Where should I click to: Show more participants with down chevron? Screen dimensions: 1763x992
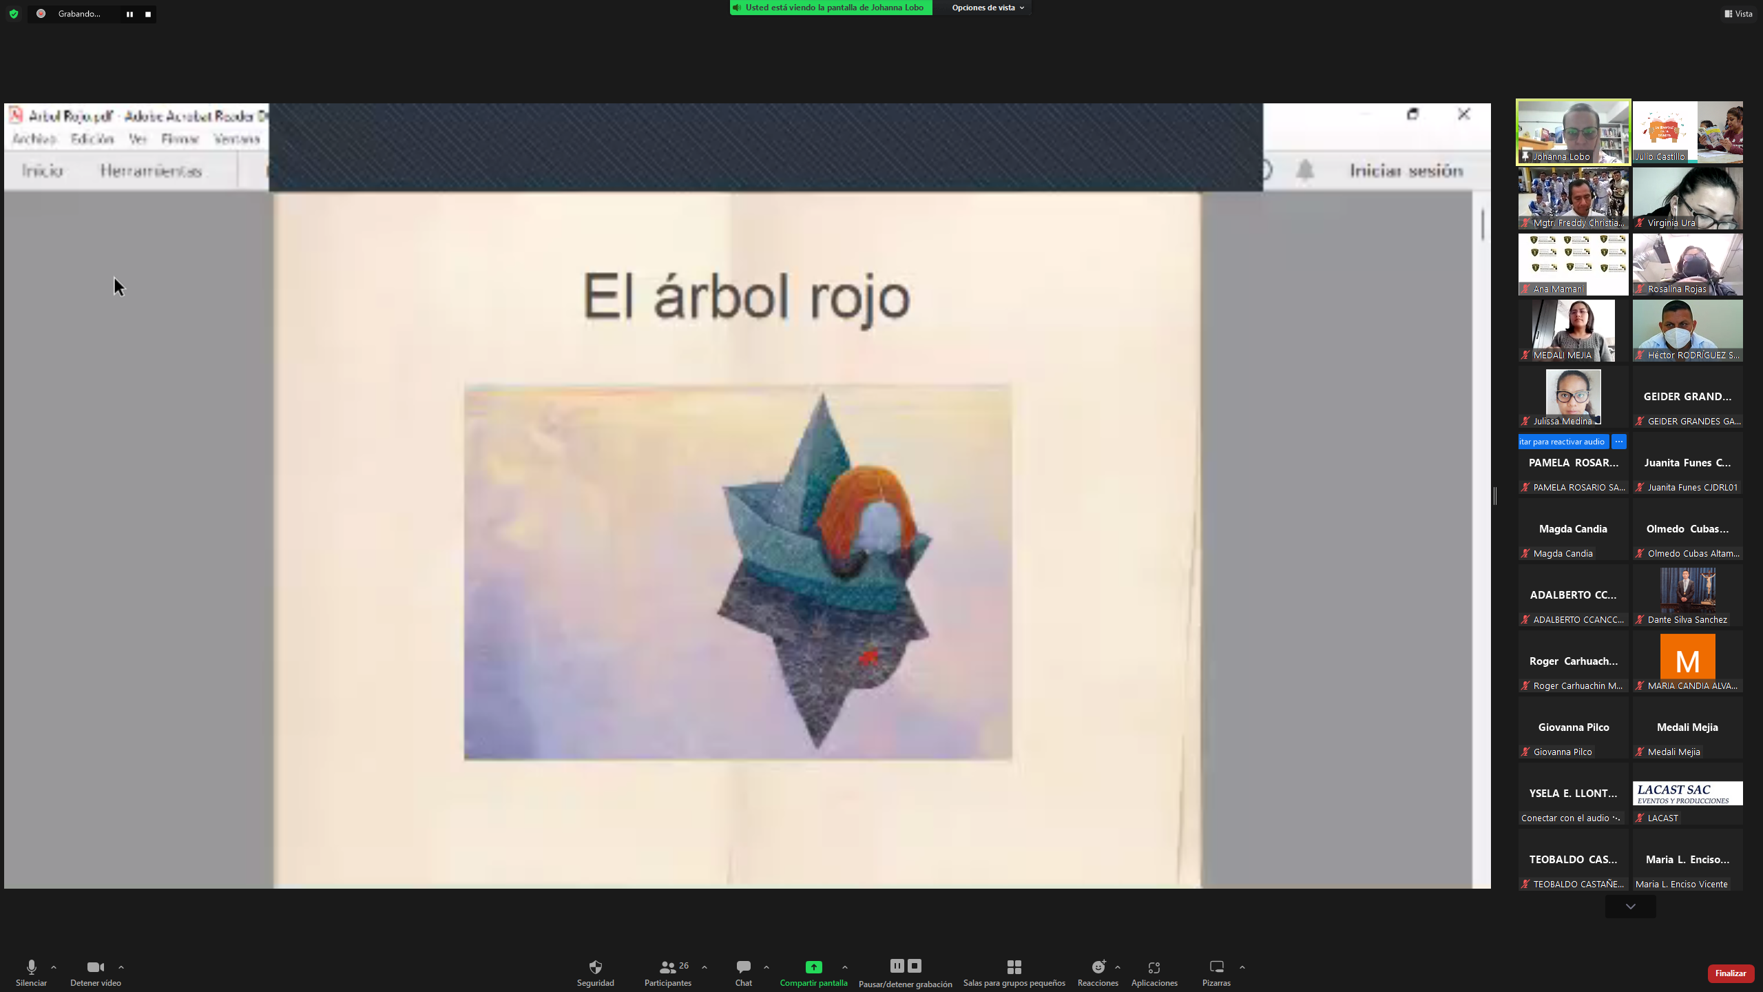pos(1630,907)
